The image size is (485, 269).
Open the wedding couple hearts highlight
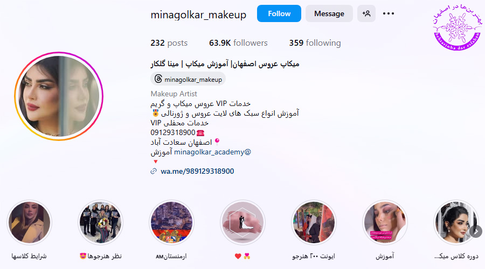[243, 222]
